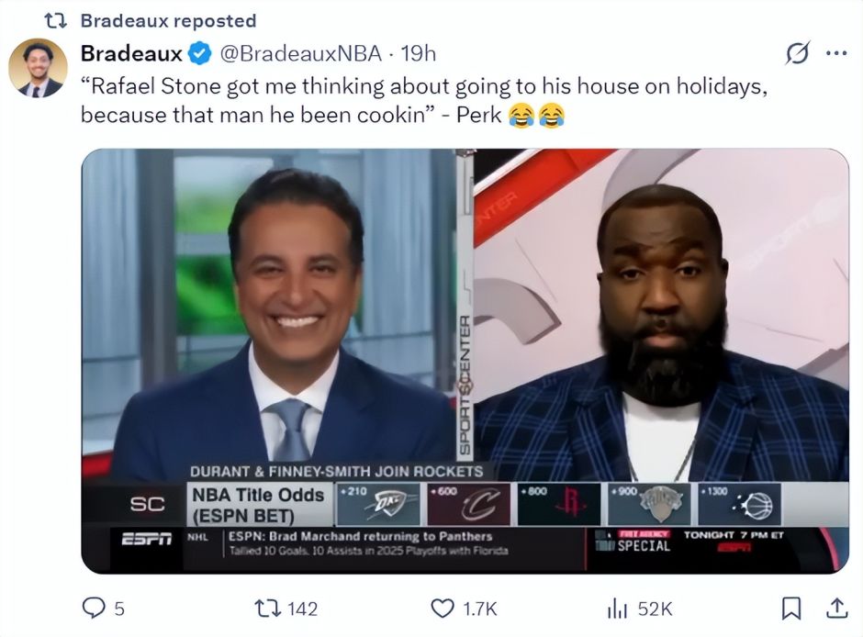Repost this tweet using the retweet icon
Image resolution: width=863 pixels, height=637 pixels.
point(267,608)
